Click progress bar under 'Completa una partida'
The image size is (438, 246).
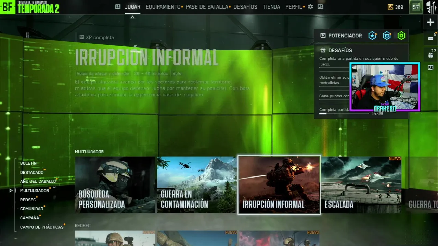[x=334, y=68]
